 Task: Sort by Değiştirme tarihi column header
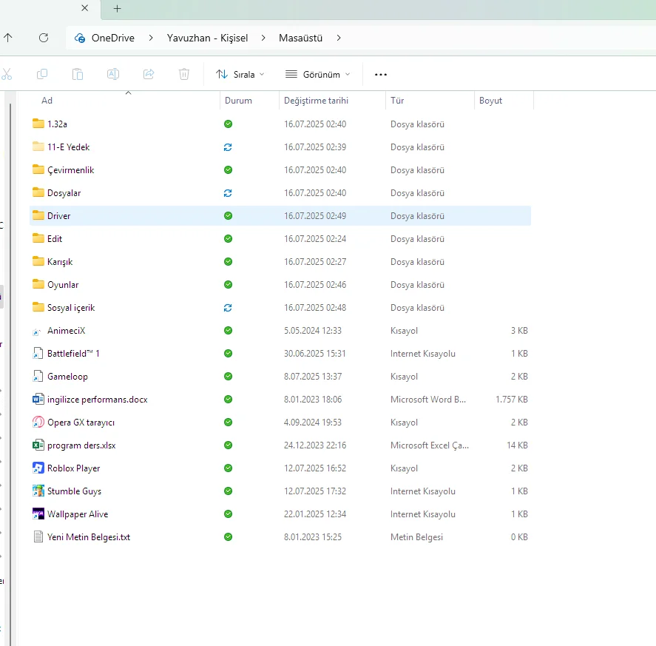pyautogui.click(x=316, y=101)
